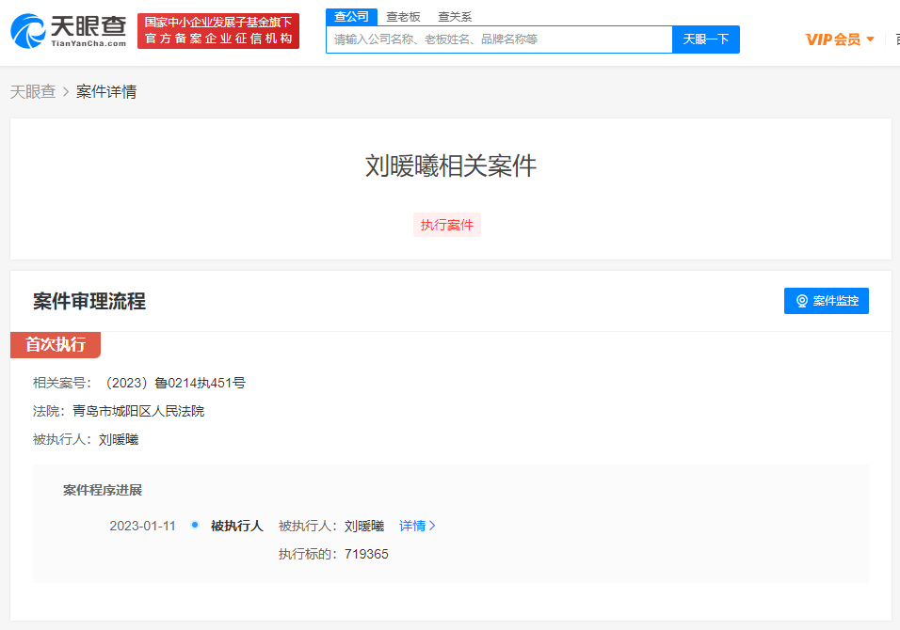Viewport: 900px width, 630px height.
Task: Switch to the 查老板 search tab
Action: click(x=403, y=16)
